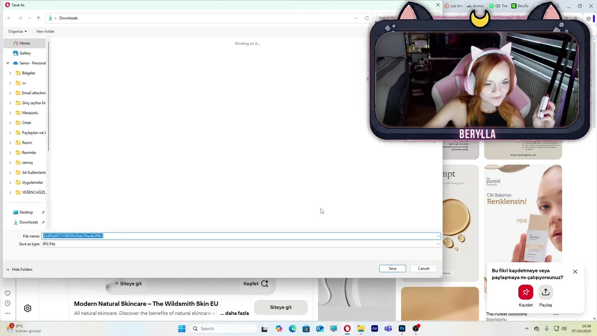Open the Email attachments folder
597x336 pixels.
pos(30,93)
